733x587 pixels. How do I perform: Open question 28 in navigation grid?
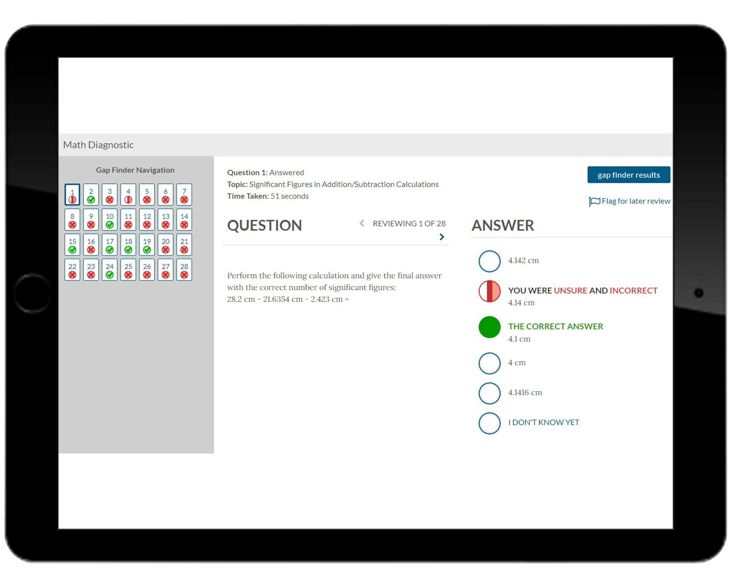tap(184, 270)
